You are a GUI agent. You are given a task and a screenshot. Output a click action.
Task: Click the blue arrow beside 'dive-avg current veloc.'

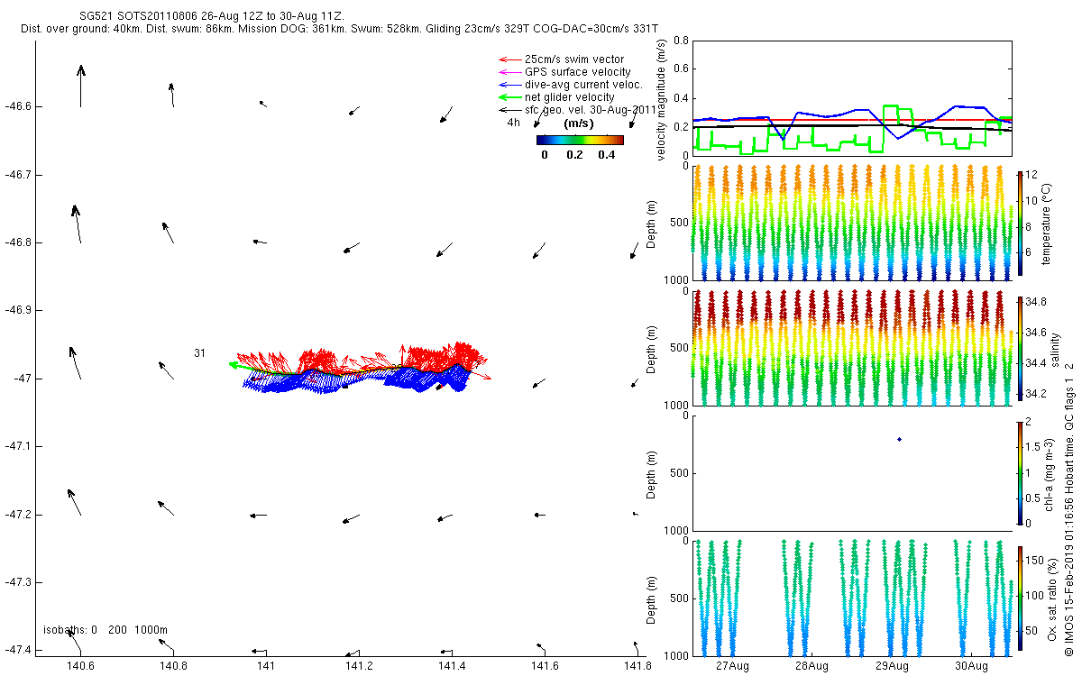tap(510, 85)
